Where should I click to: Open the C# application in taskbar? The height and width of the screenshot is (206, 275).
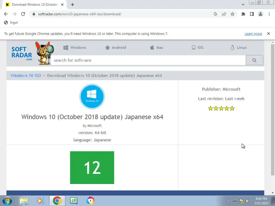click(x=74, y=201)
